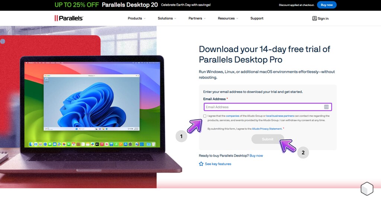Follow the local business partners link
The width and height of the screenshot is (381, 202).
coord(280,116)
